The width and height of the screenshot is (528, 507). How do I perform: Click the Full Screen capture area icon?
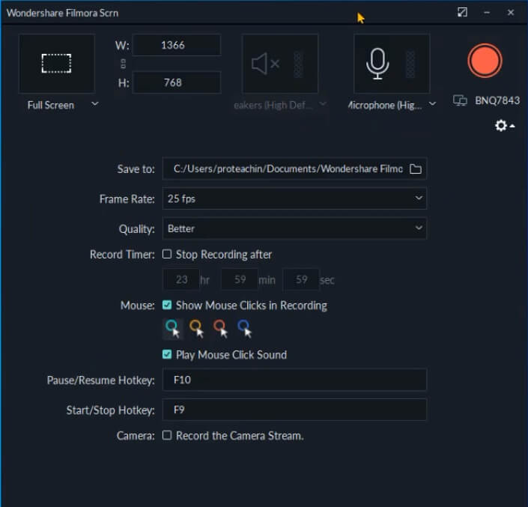tap(57, 64)
